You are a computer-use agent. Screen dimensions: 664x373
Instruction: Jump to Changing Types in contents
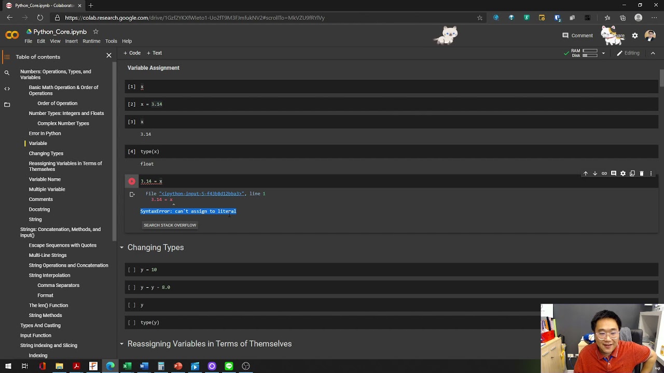[46, 153]
